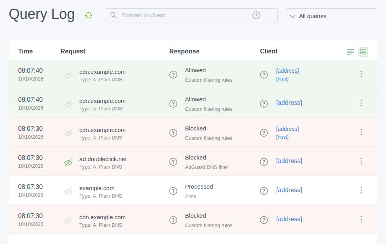Open the search help question mark icon
The width and height of the screenshot is (386, 244).
point(256,15)
